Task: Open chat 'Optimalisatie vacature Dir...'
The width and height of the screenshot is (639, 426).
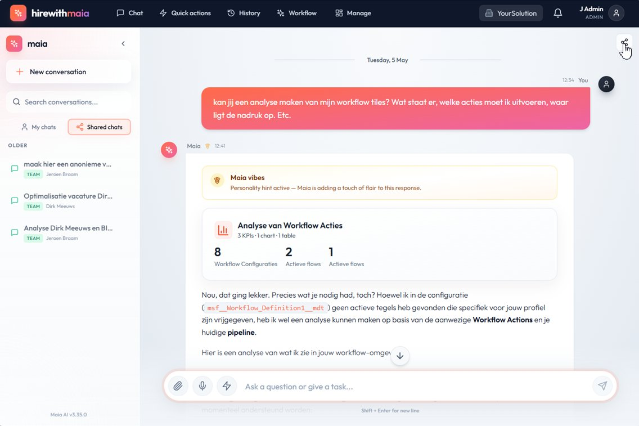Action: point(69,200)
